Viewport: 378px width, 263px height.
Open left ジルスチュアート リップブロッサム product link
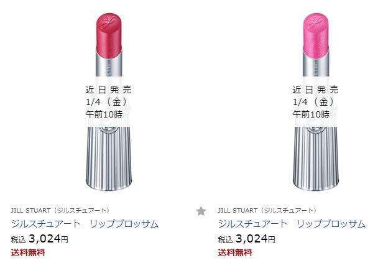coord(85,224)
